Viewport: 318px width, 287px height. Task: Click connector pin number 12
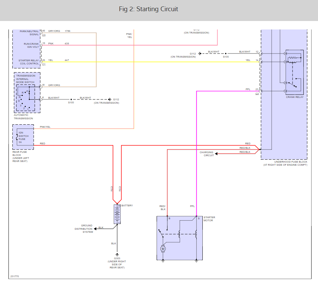(x=257, y=52)
